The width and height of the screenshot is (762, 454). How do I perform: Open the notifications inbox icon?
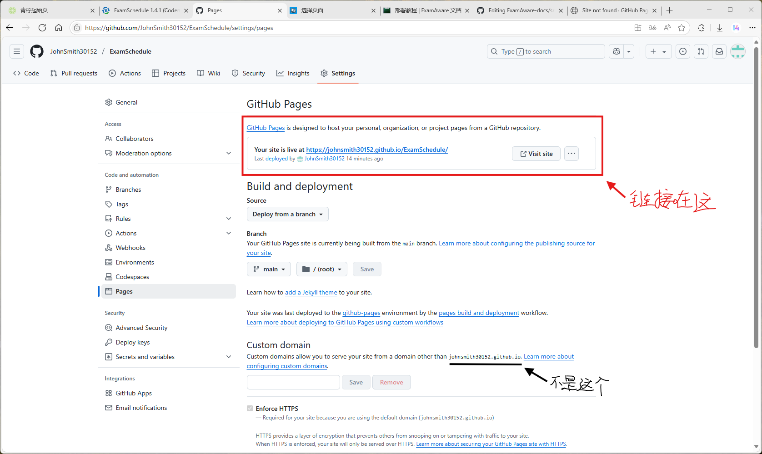pyautogui.click(x=719, y=51)
